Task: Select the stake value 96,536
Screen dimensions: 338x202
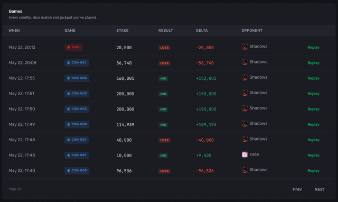Action: (124, 171)
